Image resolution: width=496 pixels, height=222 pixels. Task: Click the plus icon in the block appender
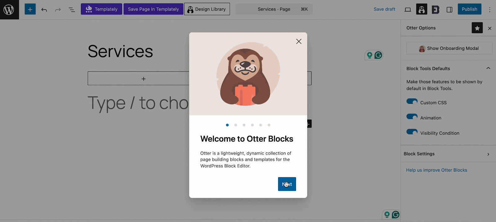(x=144, y=79)
